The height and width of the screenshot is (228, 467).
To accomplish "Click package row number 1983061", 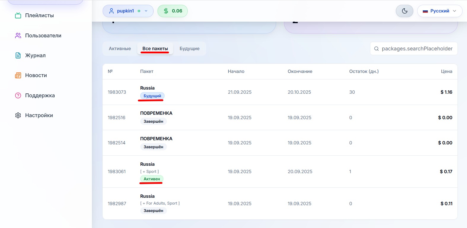I will [117, 172].
